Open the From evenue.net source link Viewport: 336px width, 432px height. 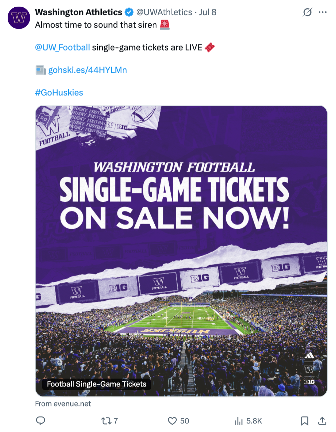pyautogui.click(x=63, y=404)
